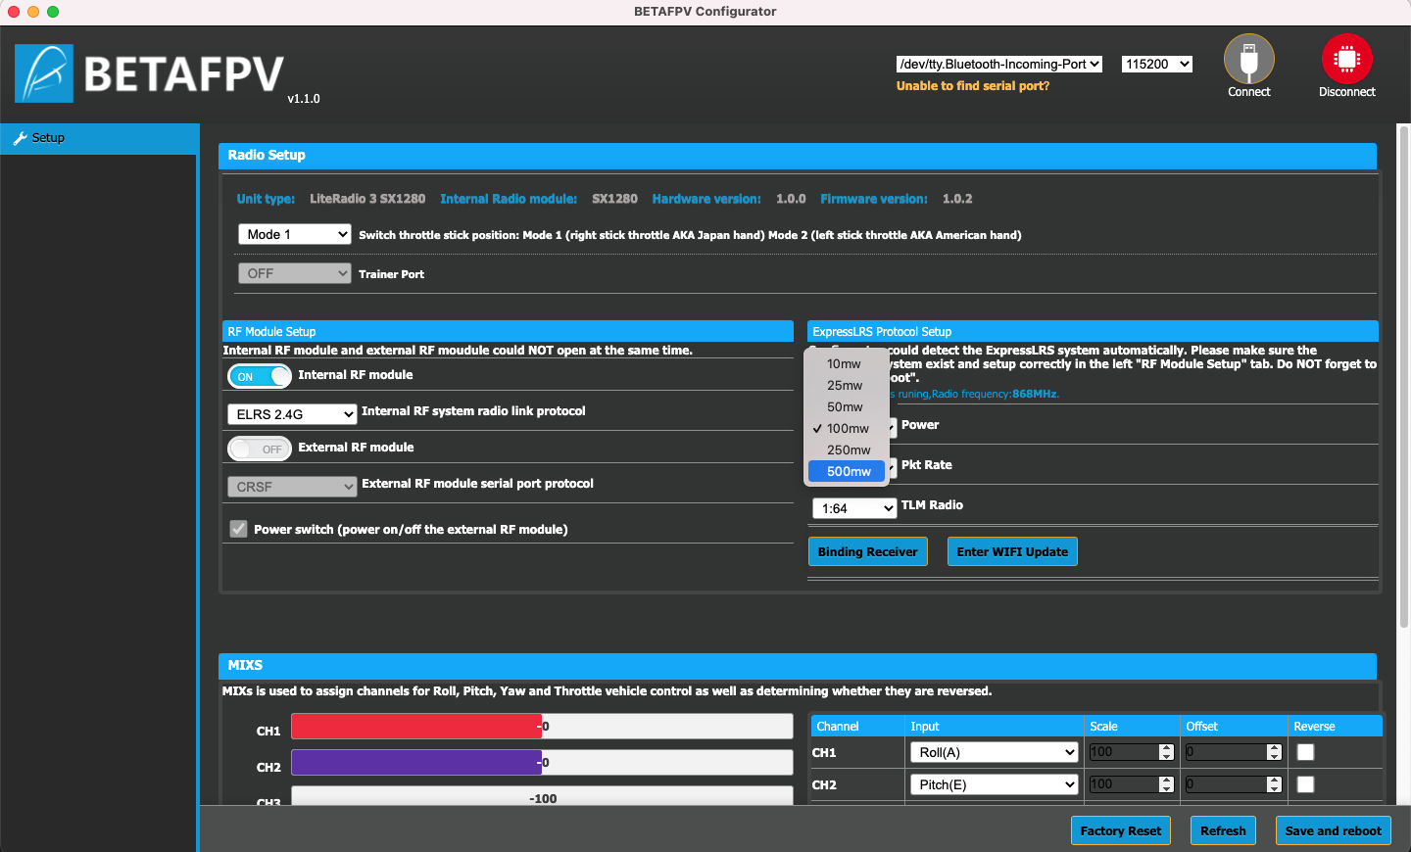Click the RF Module Setup header
The image size is (1411, 852).
pyautogui.click(x=508, y=331)
